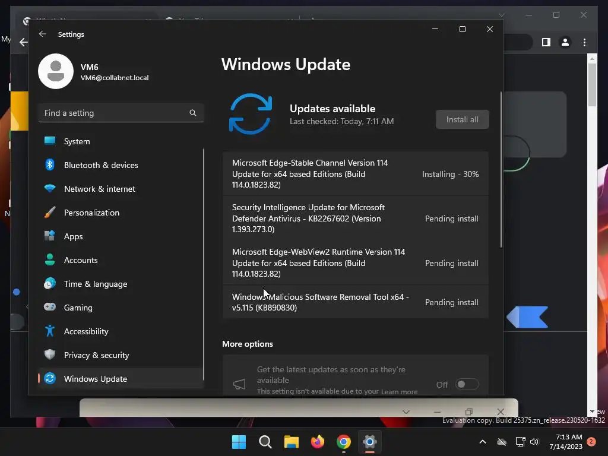Click the chevron in the bottom beige window
The height and width of the screenshot is (456, 608).
(406, 411)
